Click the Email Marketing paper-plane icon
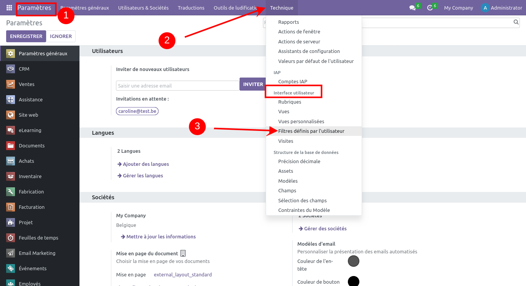Image resolution: width=526 pixels, height=286 pixels. pyautogui.click(x=11, y=253)
